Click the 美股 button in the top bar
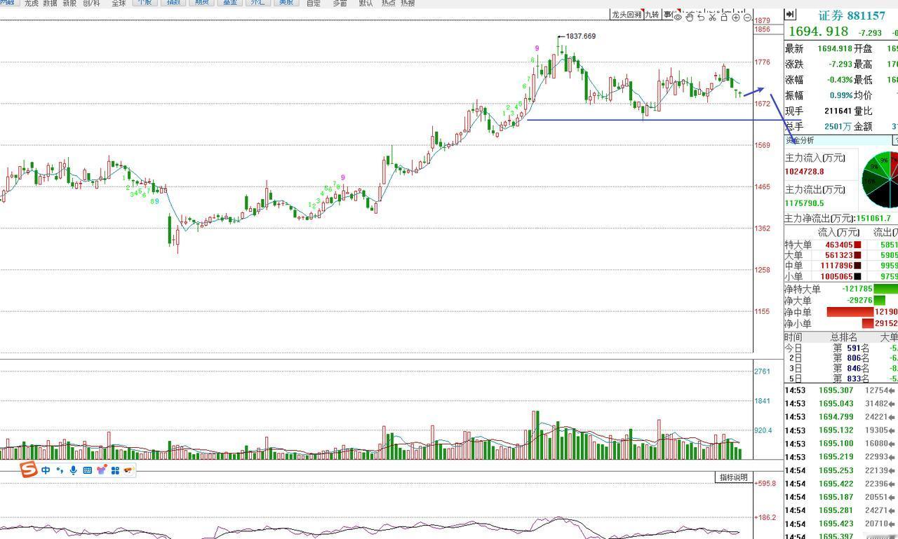This screenshot has height=539, width=898. [x=286, y=3]
